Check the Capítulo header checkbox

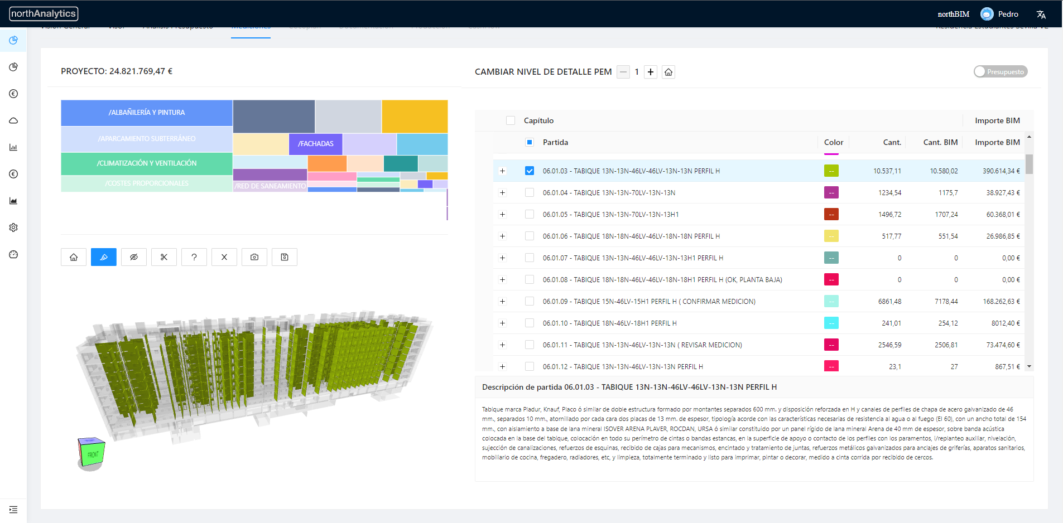tap(511, 120)
